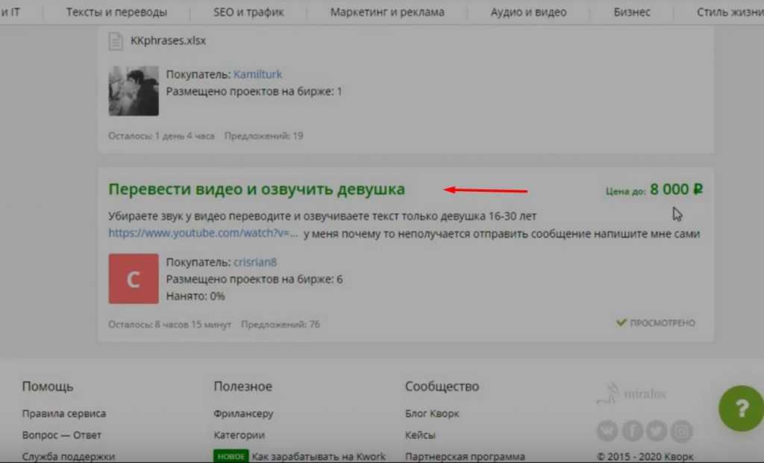Open the Instagram social icon in footer
The height and width of the screenshot is (463, 764).
pyautogui.click(x=681, y=431)
